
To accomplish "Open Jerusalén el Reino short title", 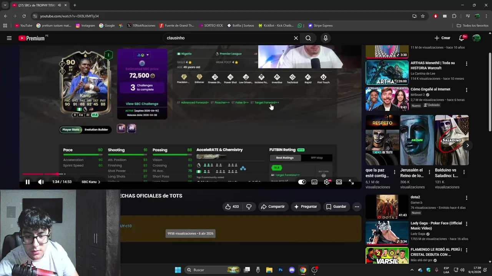I will click(412, 173).
